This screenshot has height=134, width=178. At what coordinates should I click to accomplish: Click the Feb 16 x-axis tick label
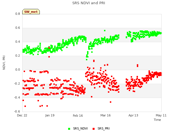click(78, 116)
